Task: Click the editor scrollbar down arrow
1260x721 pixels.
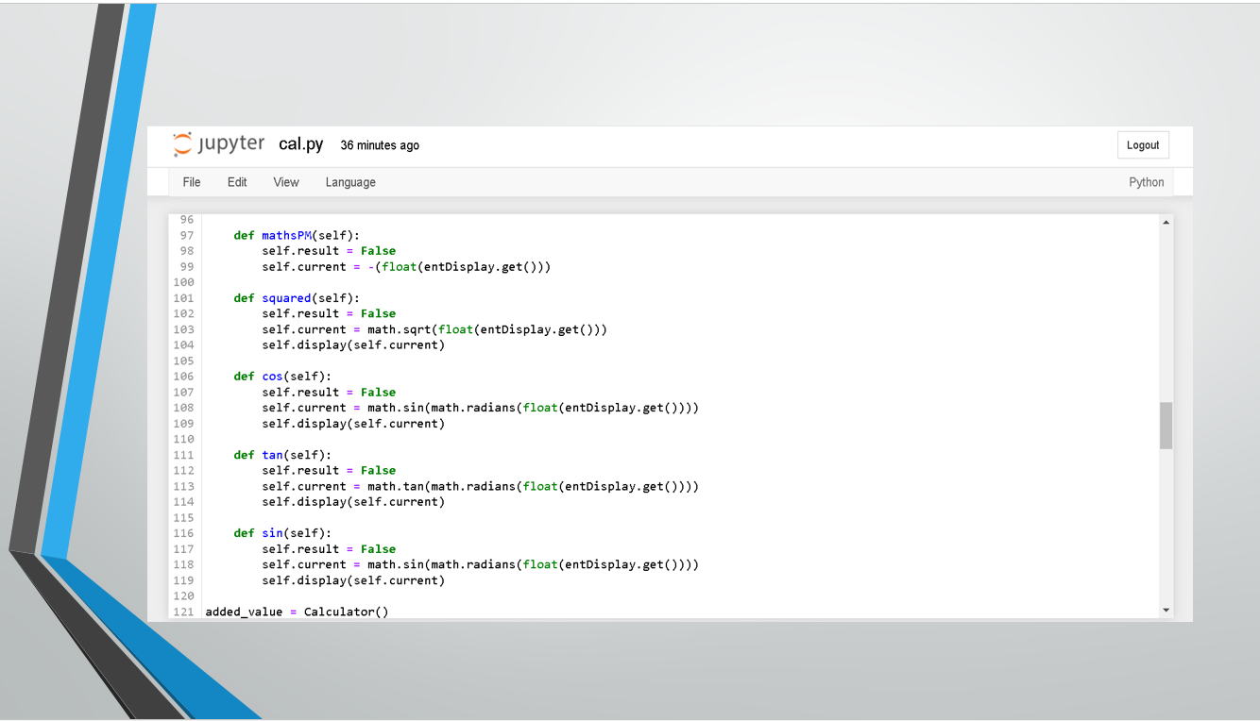Action: coord(1166,611)
